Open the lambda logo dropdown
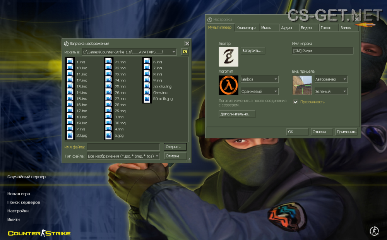 pyautogui.click(x=276, y=79)
